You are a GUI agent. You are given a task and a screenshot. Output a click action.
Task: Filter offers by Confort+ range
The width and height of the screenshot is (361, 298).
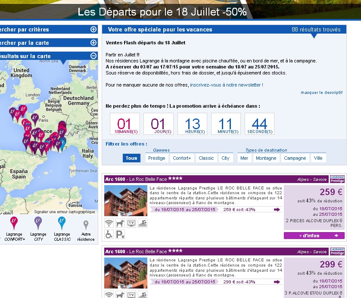pyautogui.click(x=182, y=158)
